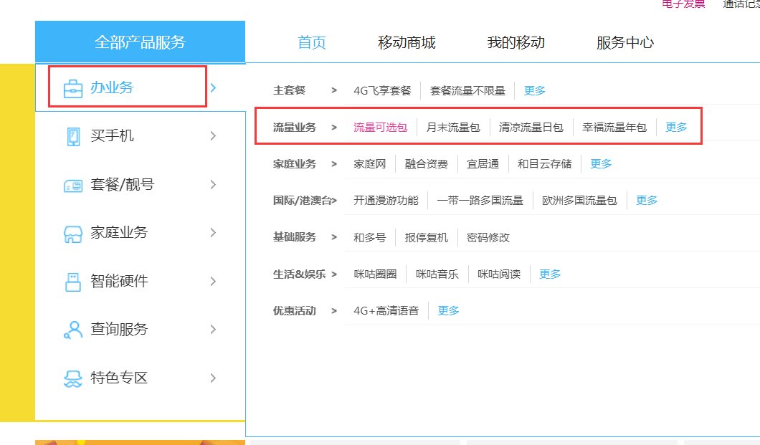Open the 清凉流量日包 link

tap(531, 128)
